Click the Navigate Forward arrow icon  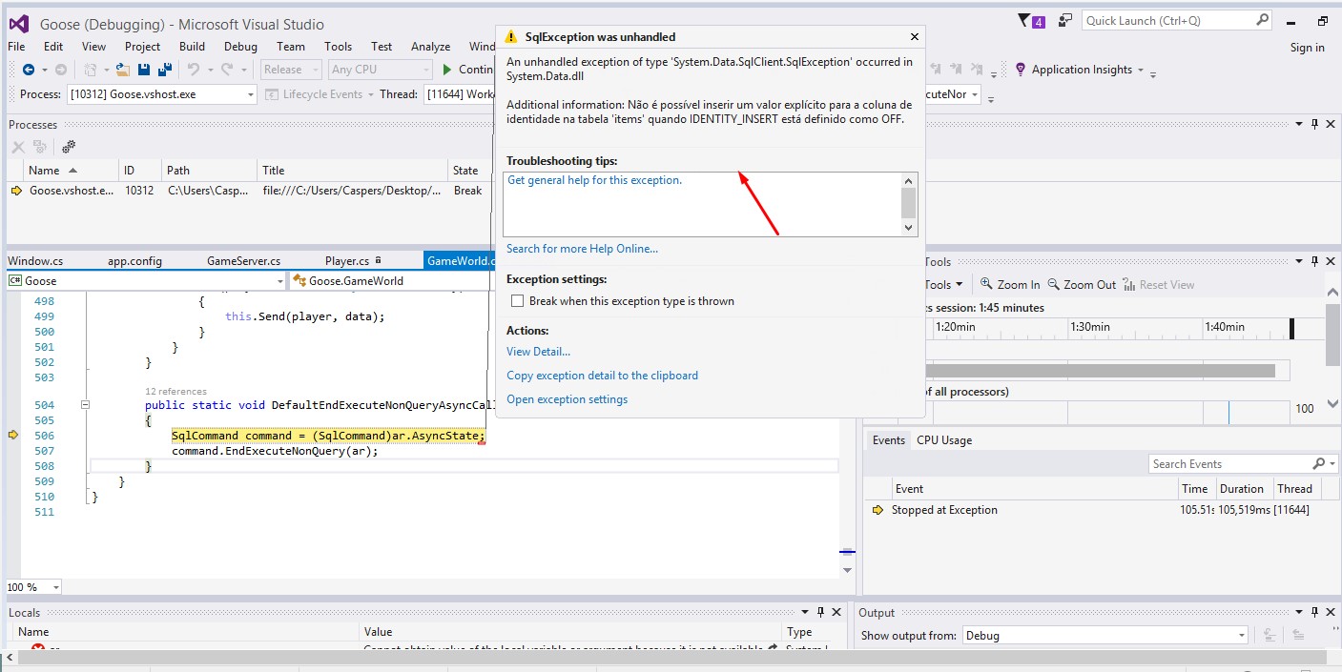point(60,70)
